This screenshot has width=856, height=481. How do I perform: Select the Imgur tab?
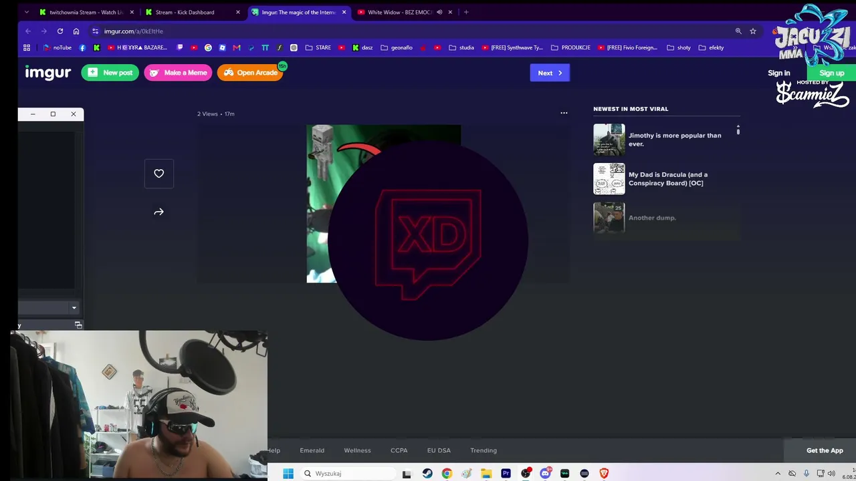[x=299, y=12]
